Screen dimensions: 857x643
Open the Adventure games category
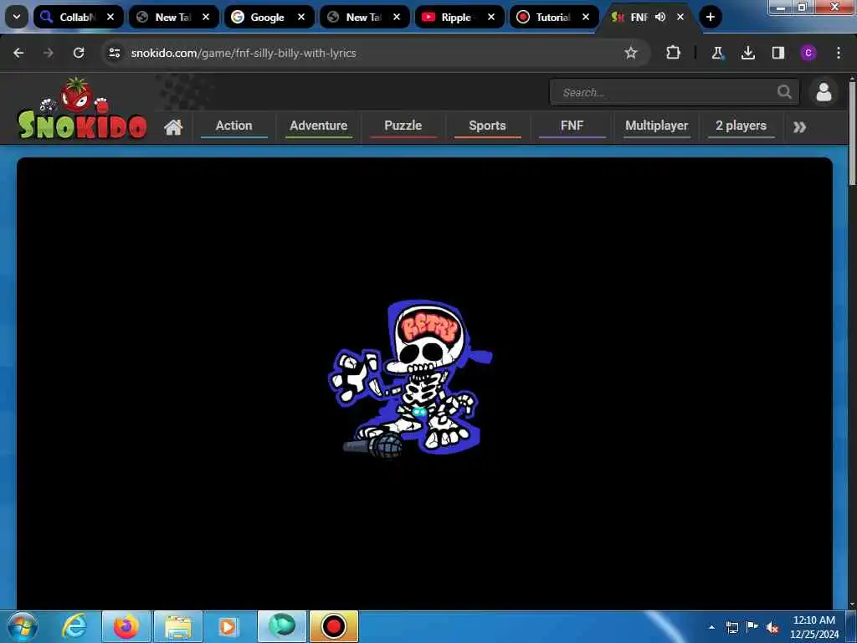coord(319,126)
